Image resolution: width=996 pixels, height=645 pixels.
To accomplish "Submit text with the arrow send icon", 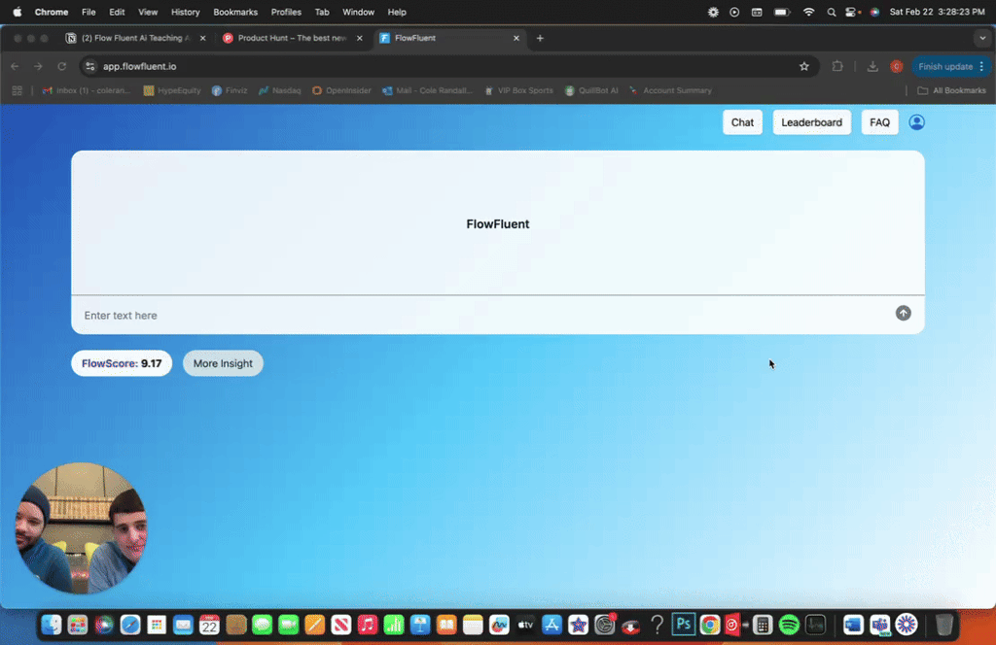I will 903,314.
